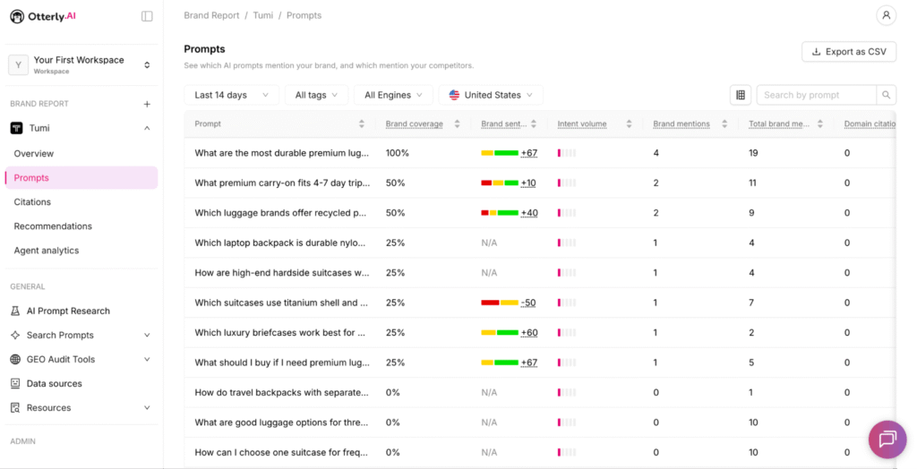Click prompt 'Which laptop backpack is durable nylo...'
Image resolution: width=917 pixels, height=469 pixels.
[279, 243]
